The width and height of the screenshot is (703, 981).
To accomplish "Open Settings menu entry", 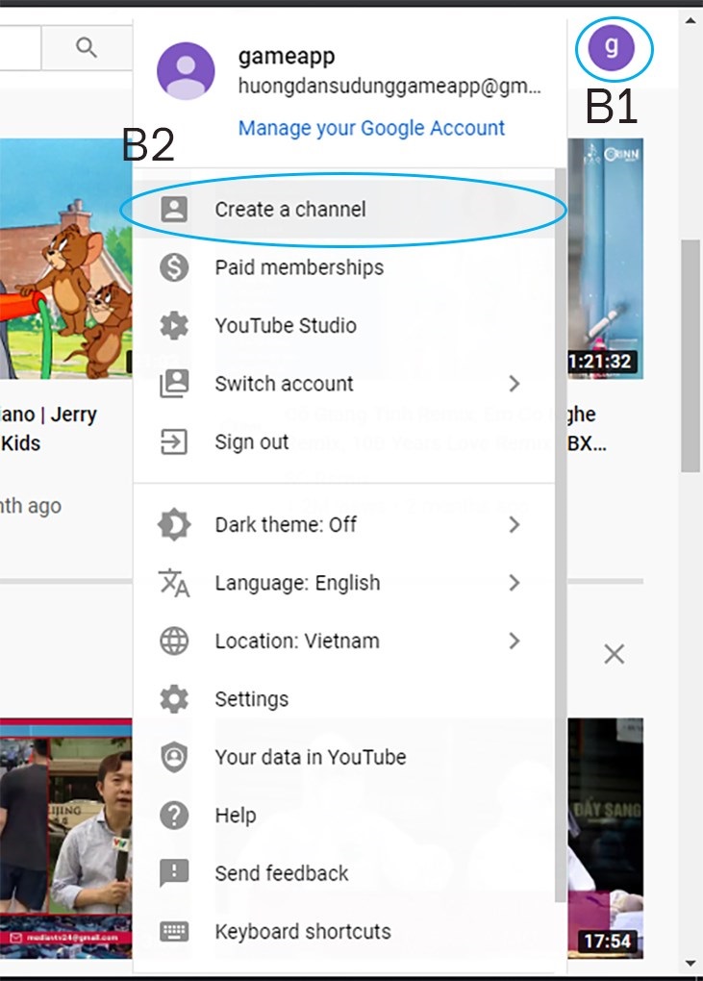I will (x=344, y=699).
